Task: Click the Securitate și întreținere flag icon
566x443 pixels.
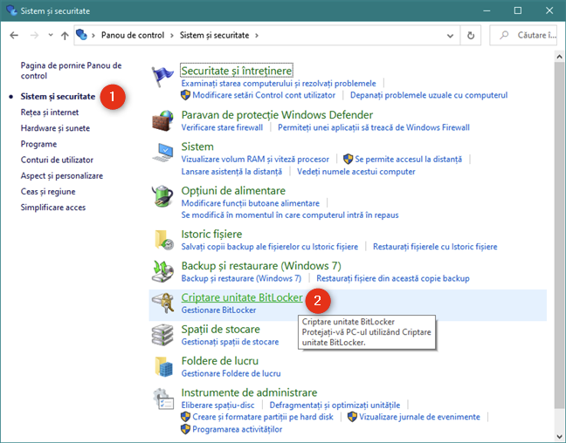Action: (x=162, y=77)
